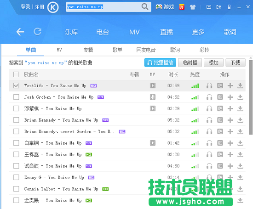Listen to Brian Kennedy secret Garden track
Viewport: 253px width, 209px height.
209,131
